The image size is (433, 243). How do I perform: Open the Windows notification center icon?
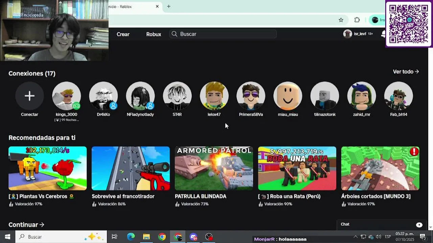[423, 237]
